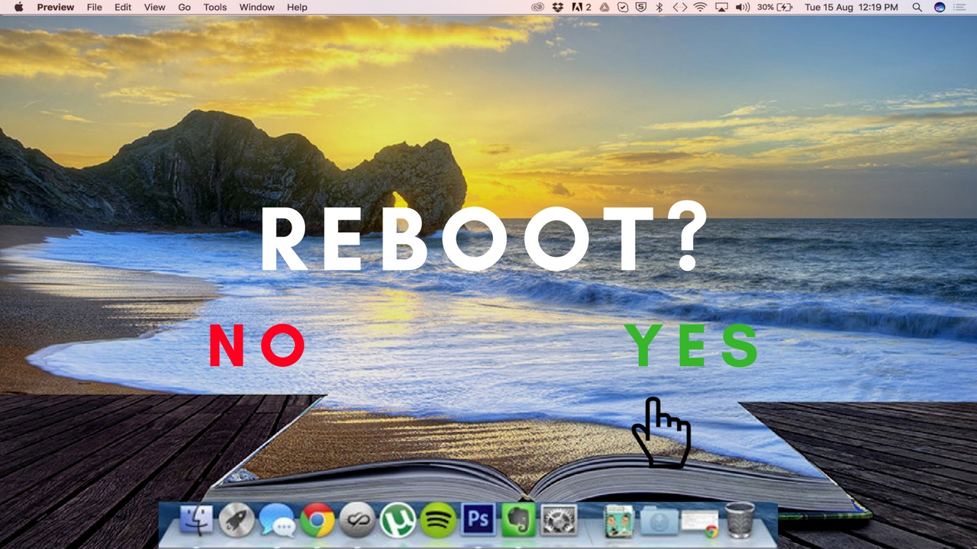Open uTorrent from the dock
Viewport: 977px width, 549px height.
(397, 521)
